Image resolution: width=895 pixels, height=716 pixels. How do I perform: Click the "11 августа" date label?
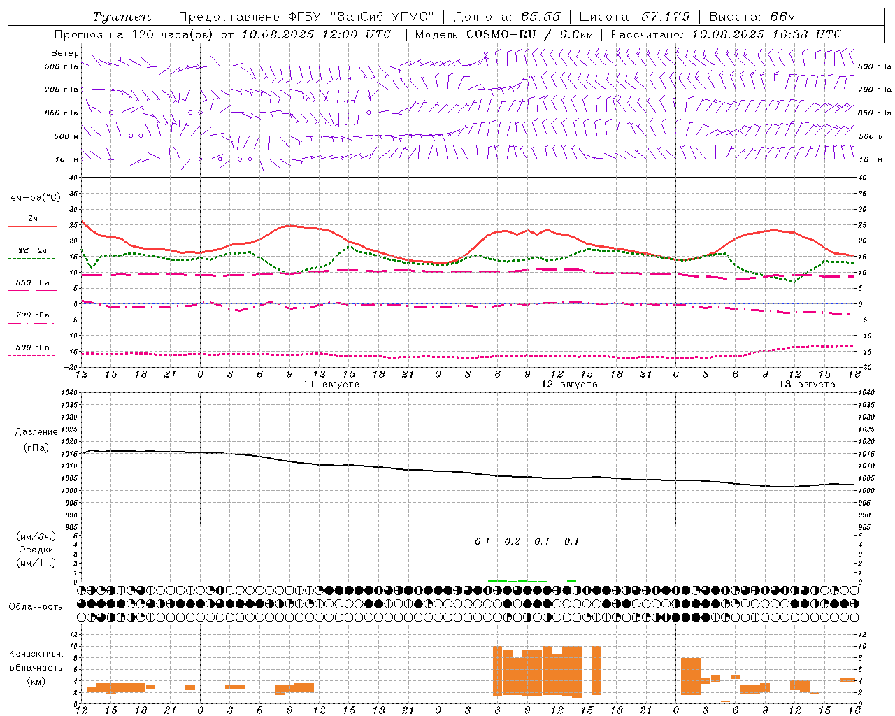tap(331, 385)
